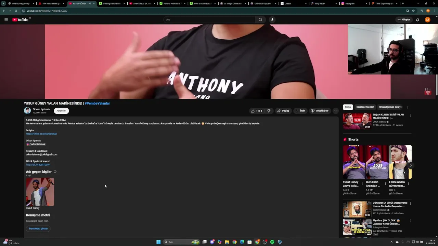Open the Oluştur create dropdown
This screenshot has height=246, width=438.
(x=404, y=19)
